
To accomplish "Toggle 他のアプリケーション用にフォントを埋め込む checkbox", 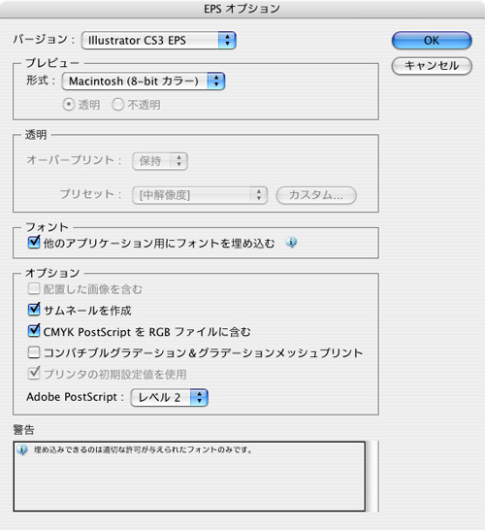I will point(34,242).
